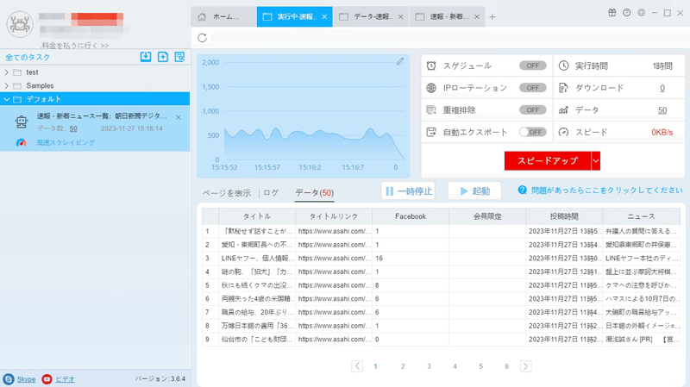This screenshot has width=690, height=387.
Task: Expand the test folder
Action: click(7, 72)
